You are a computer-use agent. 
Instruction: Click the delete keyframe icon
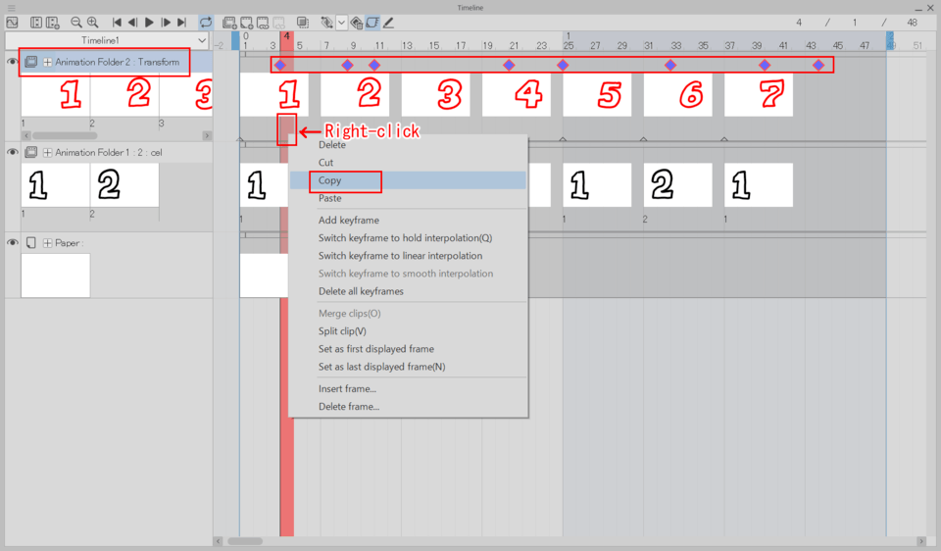357,23
